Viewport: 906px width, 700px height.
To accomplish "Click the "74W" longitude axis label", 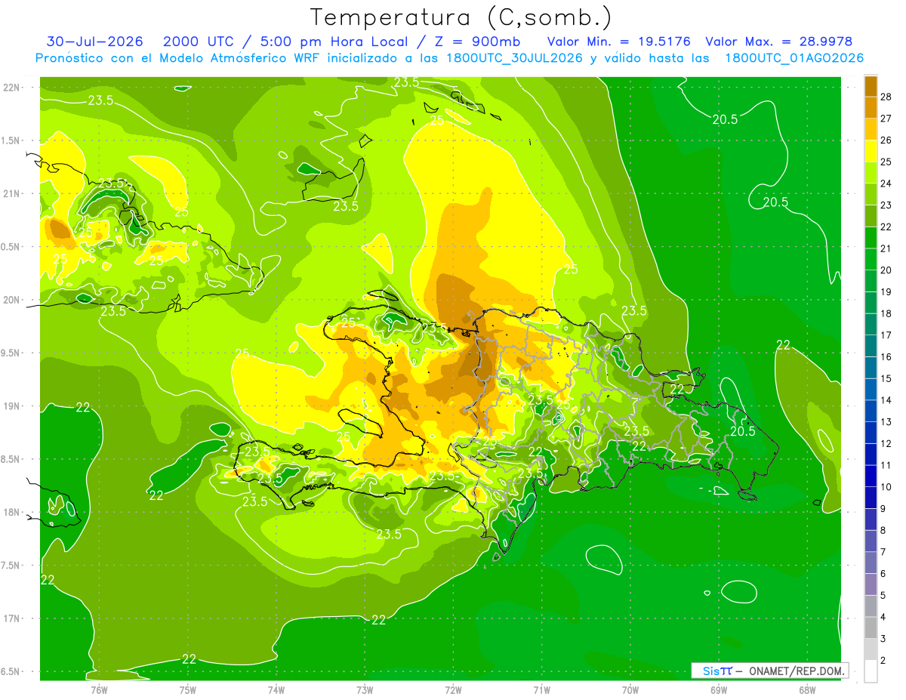I will tap(276, 689).
